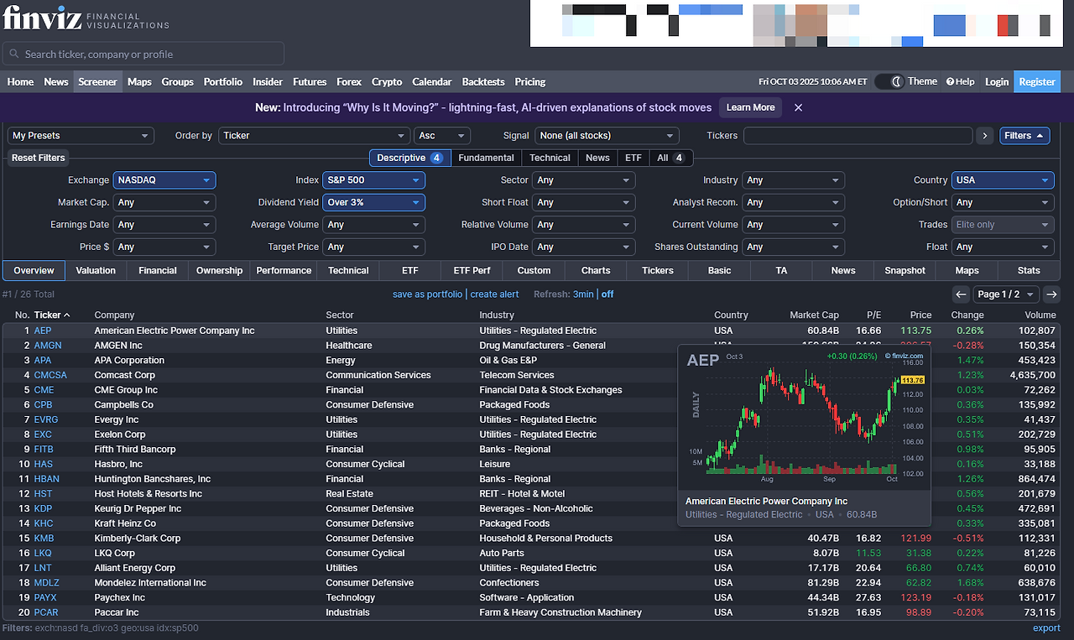The height and width of the screenshot is (640, 1074).
Task: Open the Country USA dropdown
Action: (x=1003, y=180)
